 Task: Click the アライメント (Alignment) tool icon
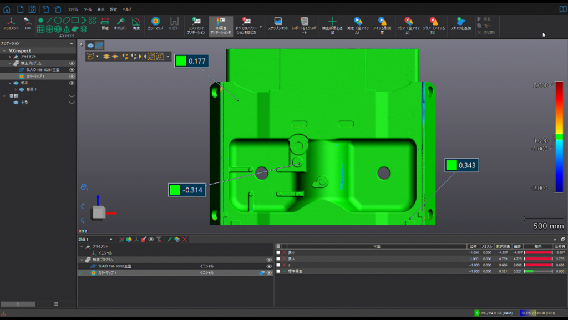pos(11,23)
